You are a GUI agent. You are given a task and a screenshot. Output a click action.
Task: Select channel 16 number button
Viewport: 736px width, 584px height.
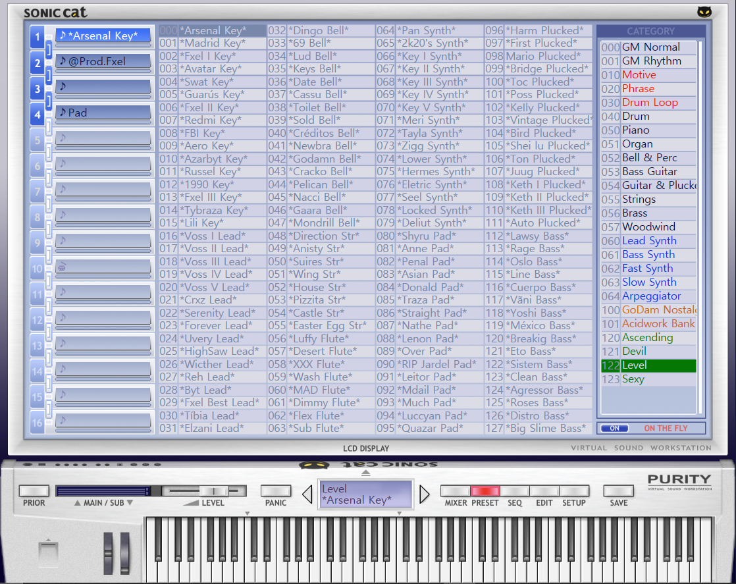pyautogui.click(x=38, y=423)
